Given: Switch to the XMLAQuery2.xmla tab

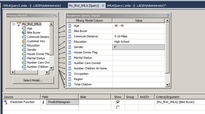Looking at the screenshot, I should point(32,6).
